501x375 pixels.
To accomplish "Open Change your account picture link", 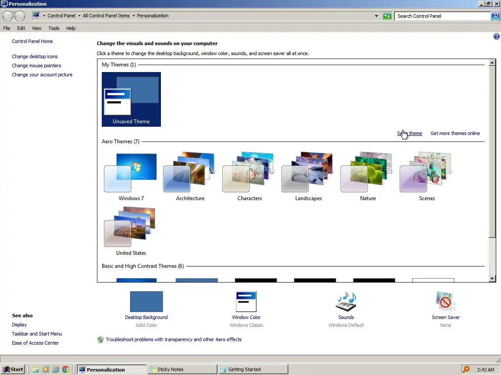I will click(42, 75).
